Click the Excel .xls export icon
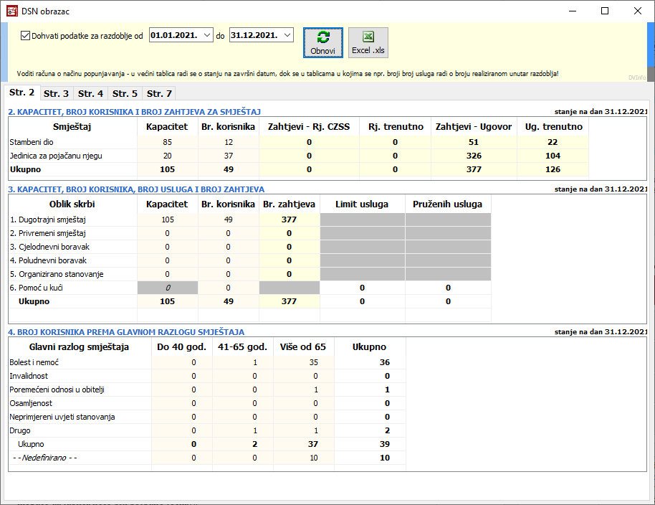Viewport: 655px width, 505px height. pyautogui.click(x=368, y=37)
